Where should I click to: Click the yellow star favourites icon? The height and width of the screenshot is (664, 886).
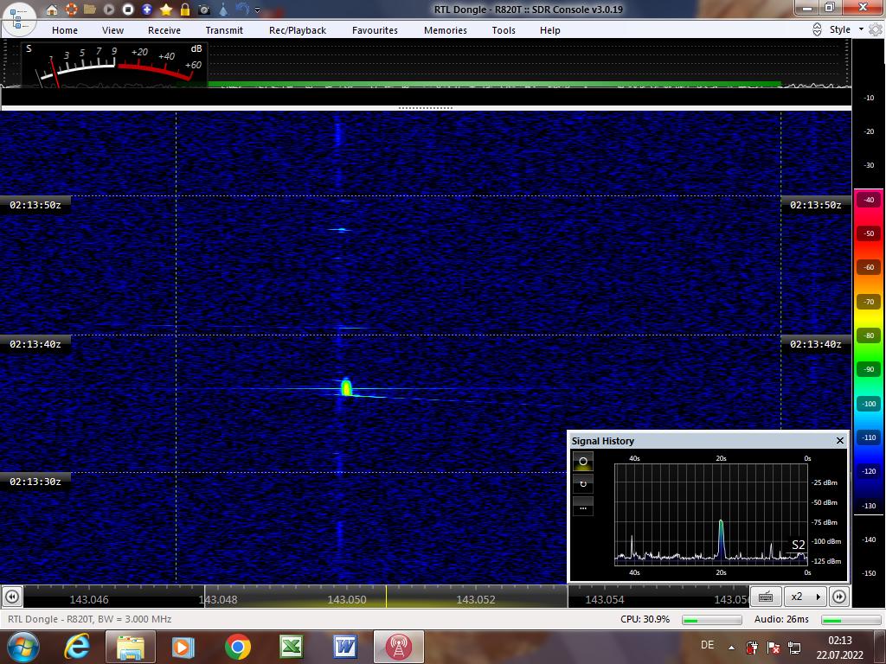click(x=165, y=10)
